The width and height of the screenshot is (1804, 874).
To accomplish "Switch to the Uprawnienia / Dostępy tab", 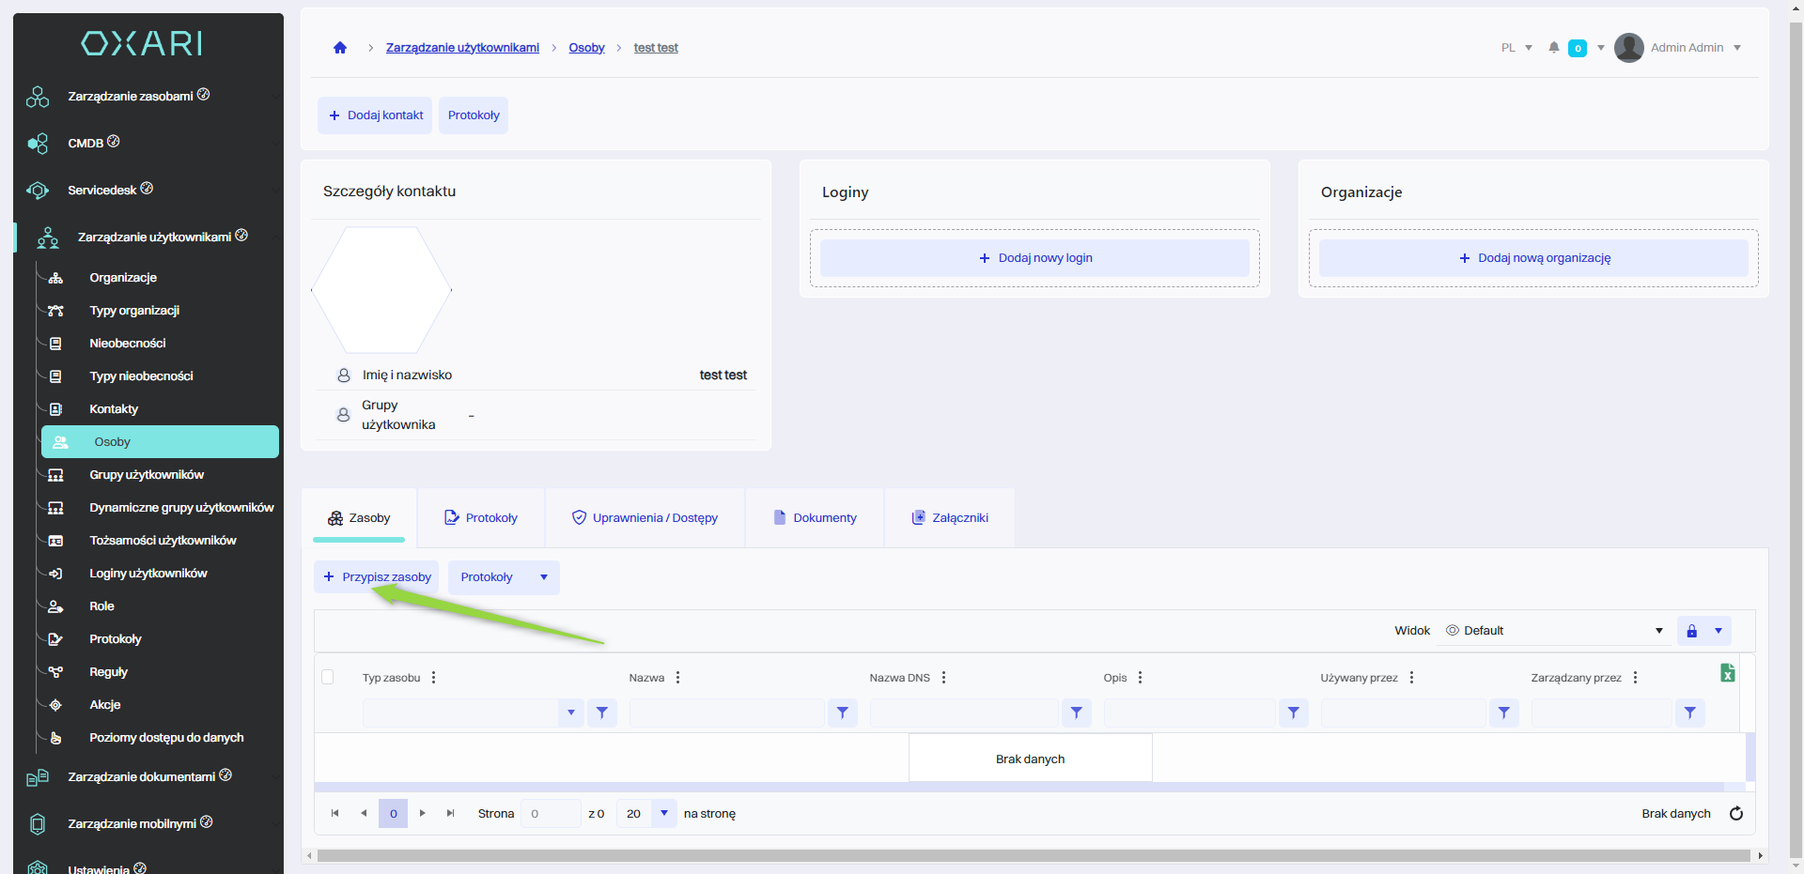I will pos(645,518).
